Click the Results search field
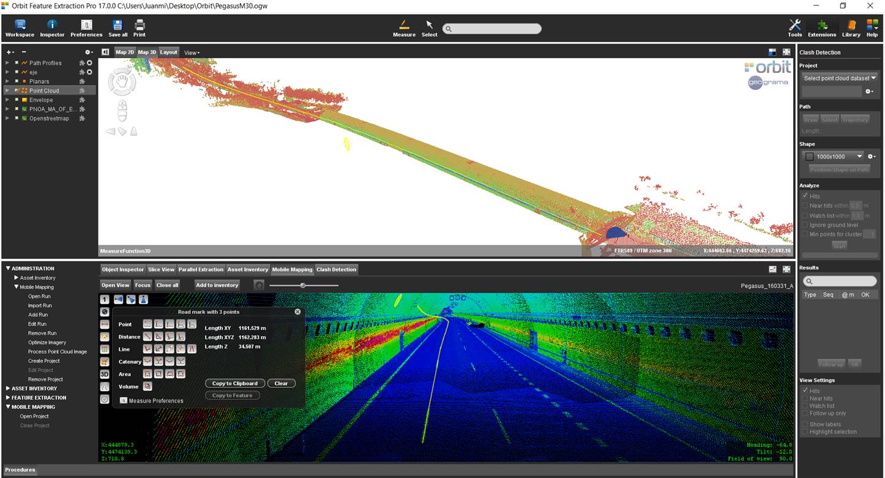The image size is (885, 478). tap(840, 281)
